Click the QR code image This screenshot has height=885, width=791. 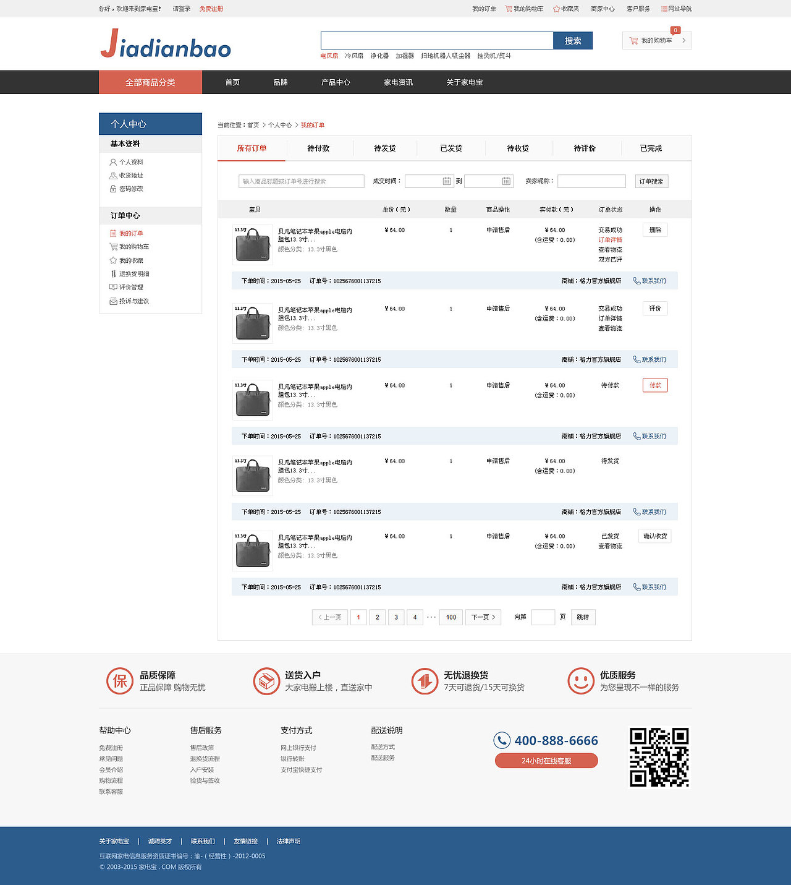click(659, 758)
